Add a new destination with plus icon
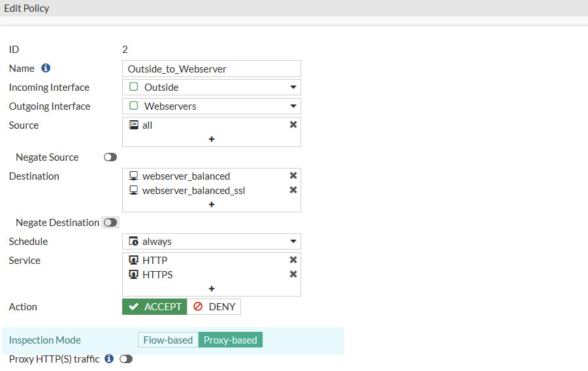Image resolution: width=588 pixels, height=371 pixels. point(212,204)
